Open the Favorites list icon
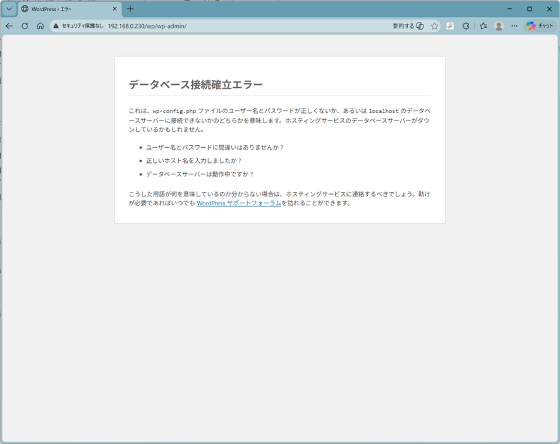This screenshot has width=560, height=444. [x=483, y=26]
